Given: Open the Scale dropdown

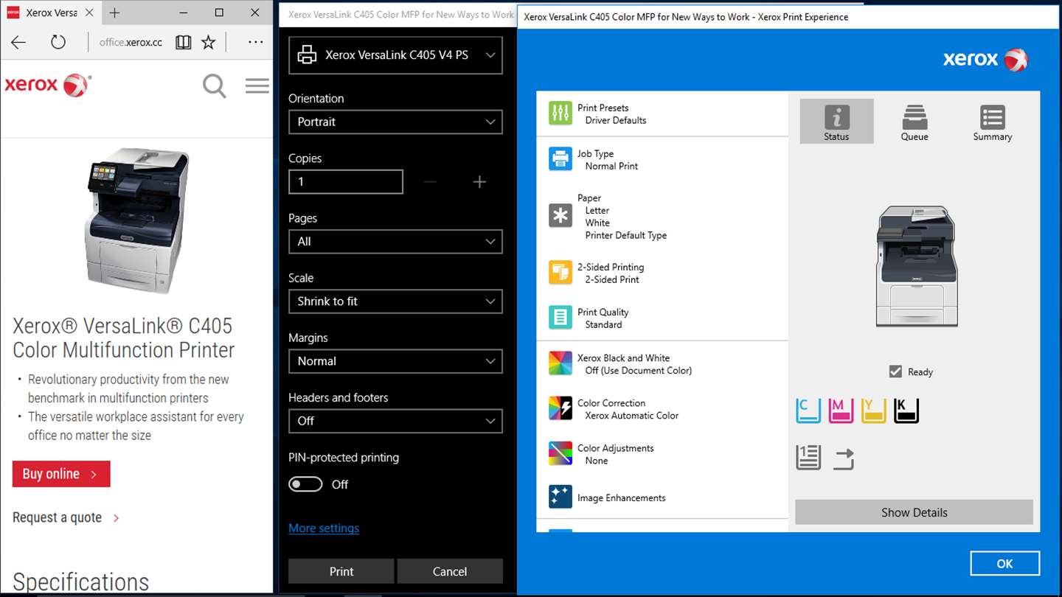Looking at the screenshot, I should click(x=395, y=301).
